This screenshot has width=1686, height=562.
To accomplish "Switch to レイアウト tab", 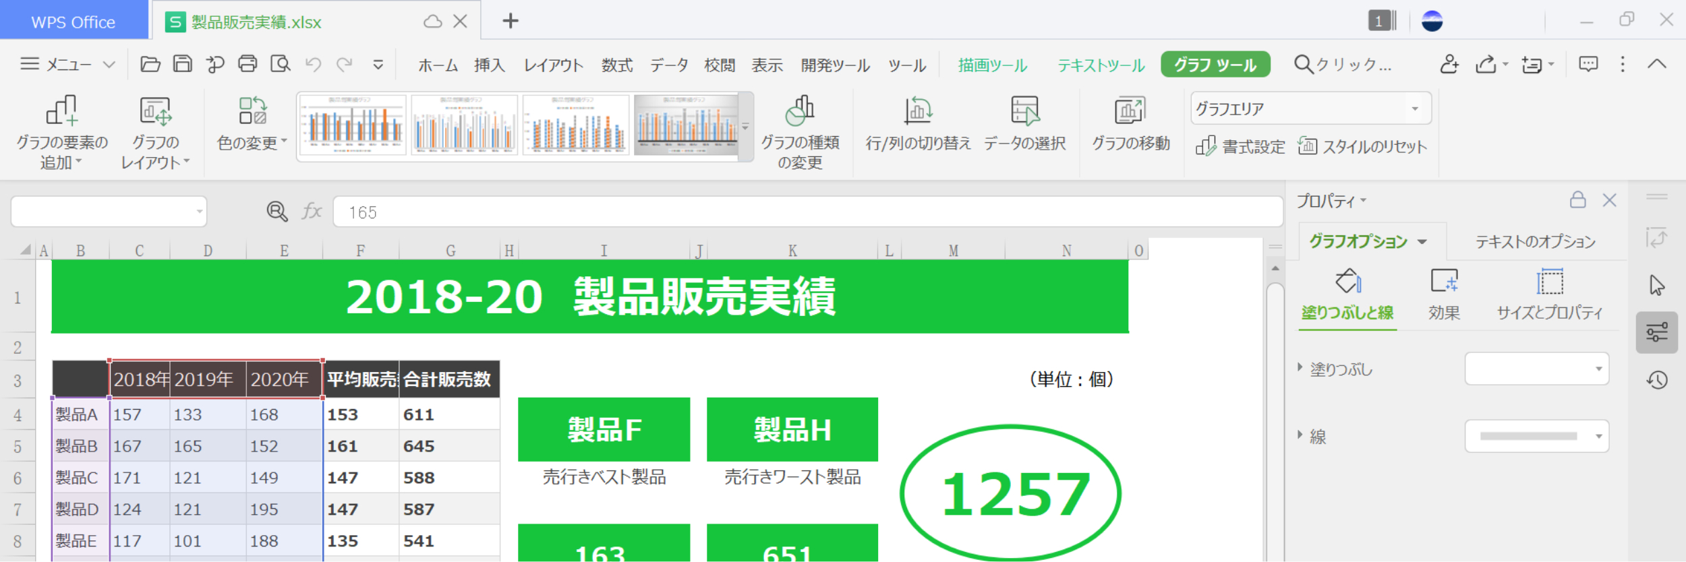I will tap(554, 65).
